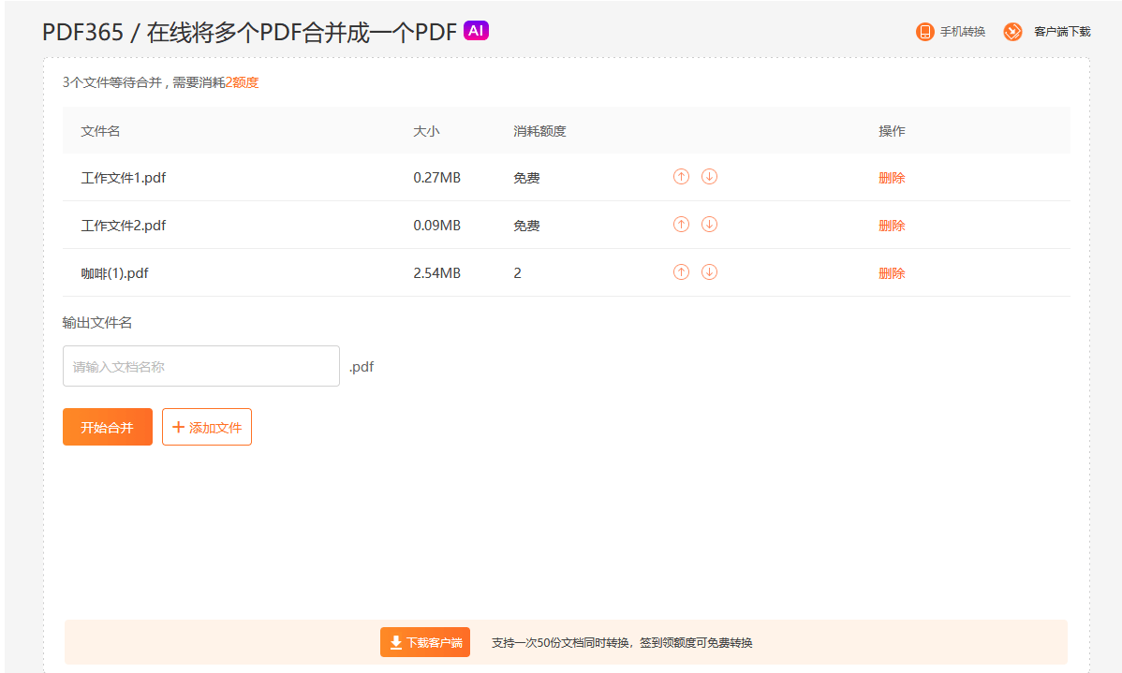Click the 文件名 column header
The image size is (1122, 673).
[x=100, y=131]
